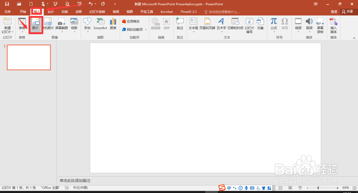Click the 告诉我您想要做什么 search box

pyautogui.click(x=222, y=12)
